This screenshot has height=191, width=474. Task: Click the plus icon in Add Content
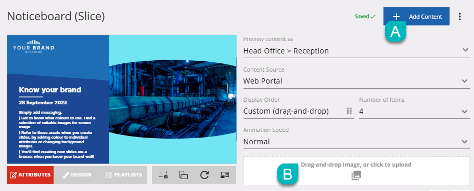point(396,17)
